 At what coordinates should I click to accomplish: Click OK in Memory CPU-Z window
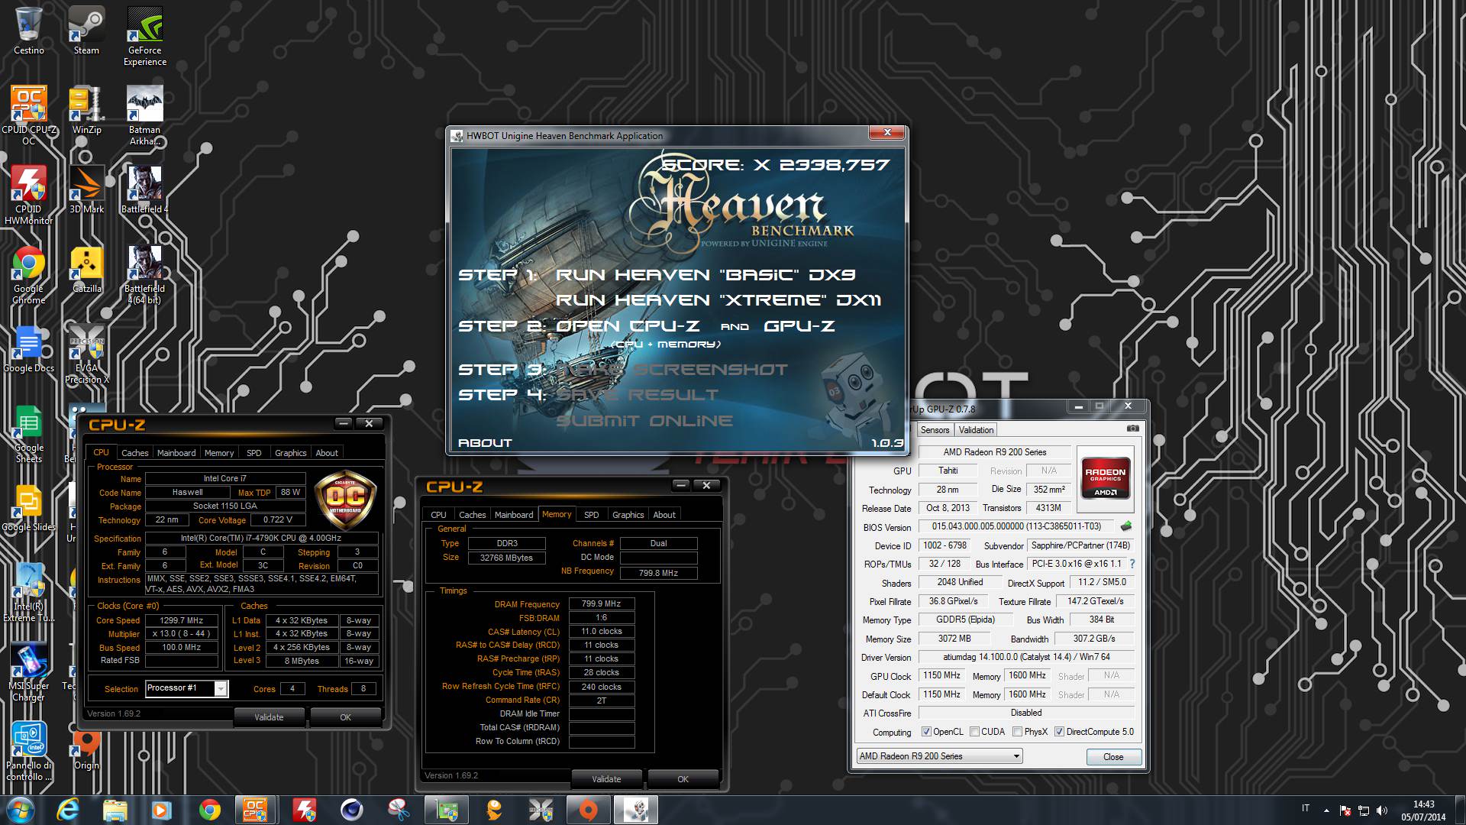683,779
